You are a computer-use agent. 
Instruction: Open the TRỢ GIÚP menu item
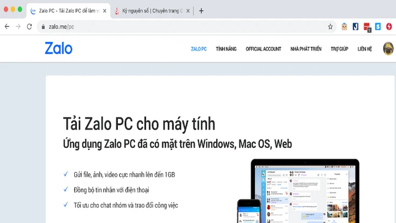340,49
